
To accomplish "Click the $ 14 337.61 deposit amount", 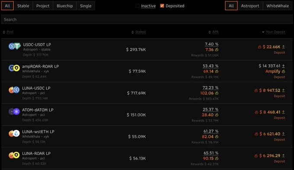I will tap(269, 66).
